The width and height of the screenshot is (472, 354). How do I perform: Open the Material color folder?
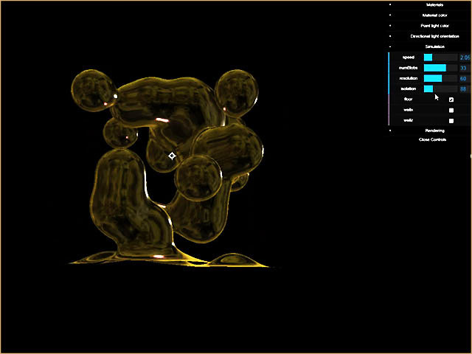pos(429,15)
